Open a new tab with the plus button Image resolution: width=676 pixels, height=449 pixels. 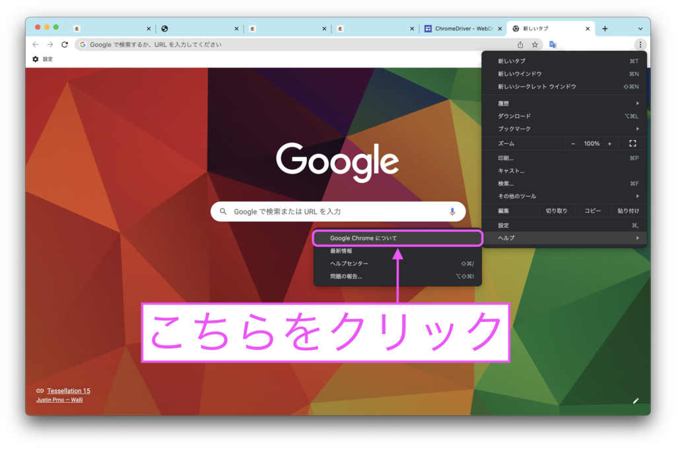click(x=605, y=28)
